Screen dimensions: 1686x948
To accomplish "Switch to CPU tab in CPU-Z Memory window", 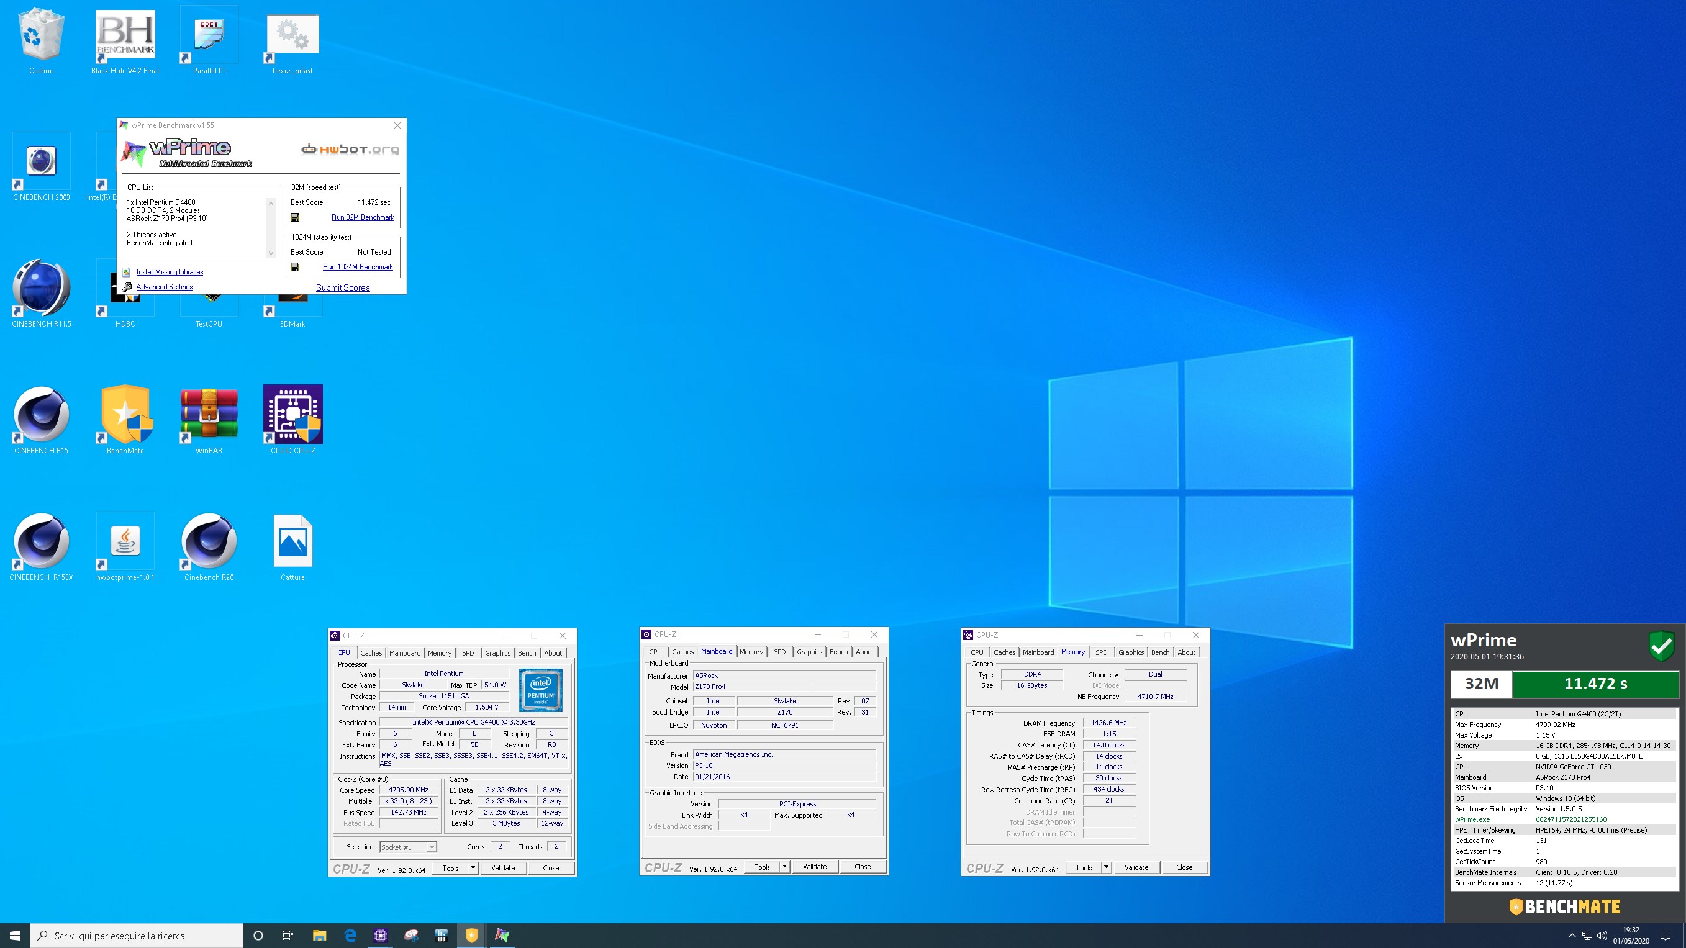I will click(977, 652).
